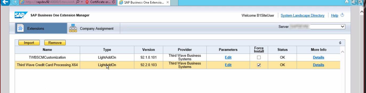Image resolution: width=366 pixels, height=93 pixels.
Task: Click the More Info column header
Action: coord(318,50)
